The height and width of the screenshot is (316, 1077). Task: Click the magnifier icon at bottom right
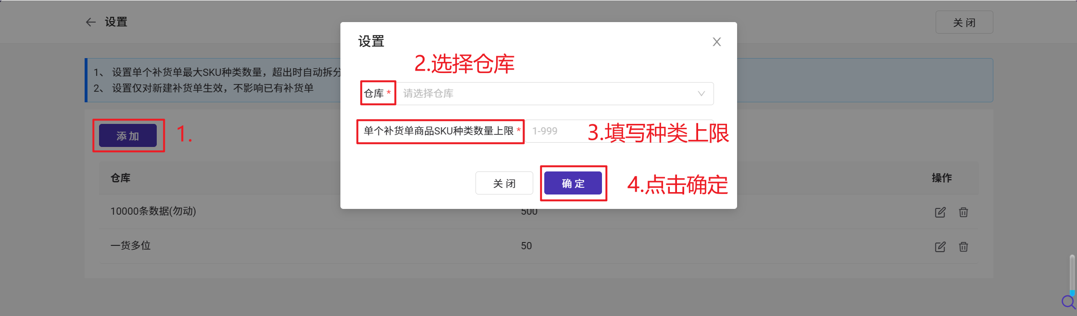(1068, 302)
